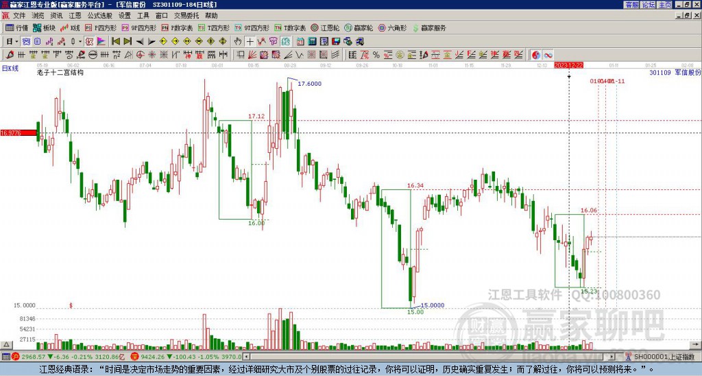The width and height of the screenshot is (702, 376).
Task: Click the K线 toolbar button
Action: tap(69, 27)
